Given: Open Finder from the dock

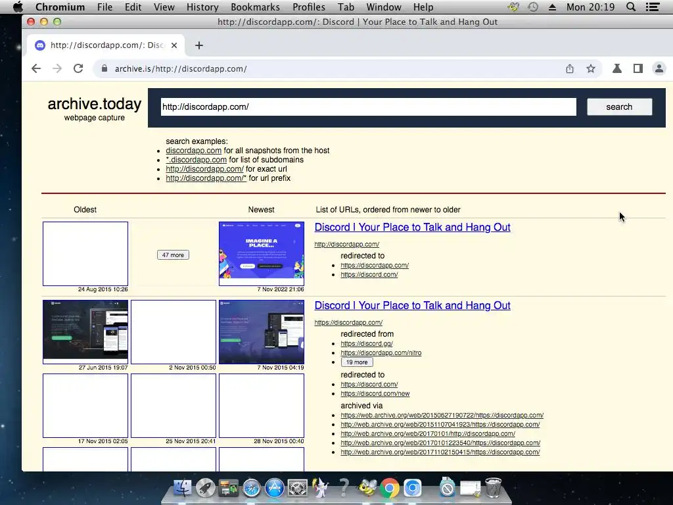Looking at the screenshot, I should coord(183,488).
